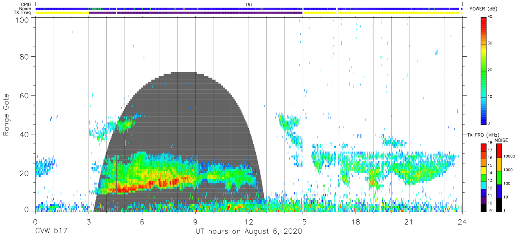Click the x-axis tick label 24
Viewport: 520px width, 240px height.
tap(462, 221)
